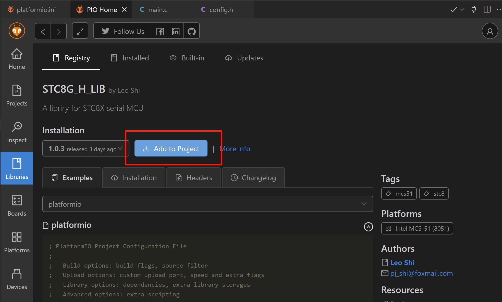Expand the platformio example selector
The height and width of the screenshot is (302, 502).
(207, 204)
